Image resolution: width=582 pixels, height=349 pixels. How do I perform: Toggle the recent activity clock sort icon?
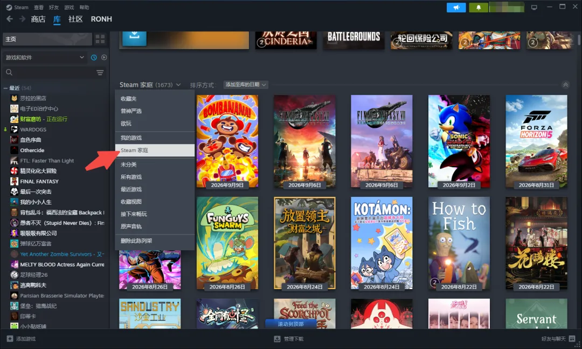pos(94,57)
